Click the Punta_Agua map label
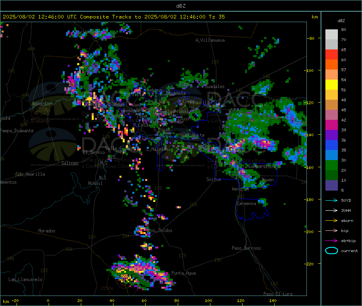Screen dimensions: 362x306 (x=183, y=273)
